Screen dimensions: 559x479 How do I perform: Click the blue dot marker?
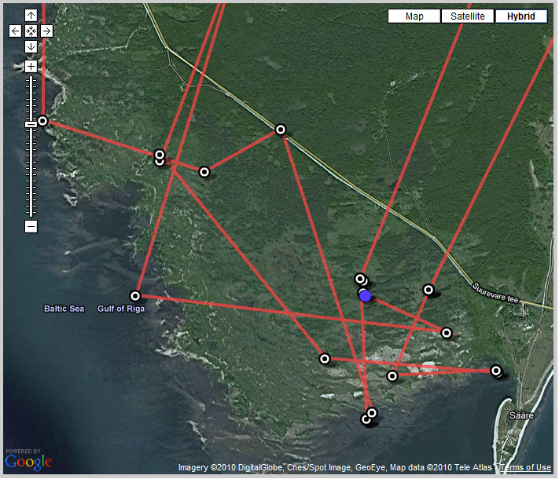(x=365, y=295)
